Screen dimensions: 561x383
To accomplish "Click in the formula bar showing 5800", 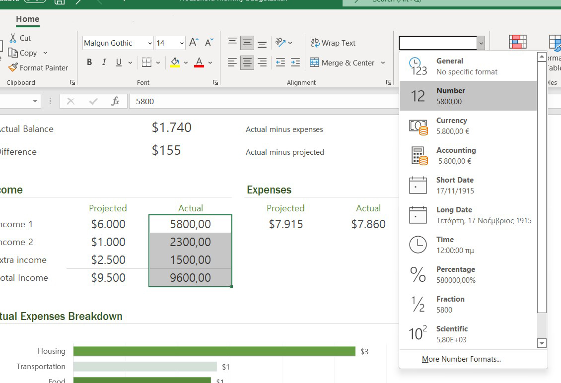I will (264, 101).
